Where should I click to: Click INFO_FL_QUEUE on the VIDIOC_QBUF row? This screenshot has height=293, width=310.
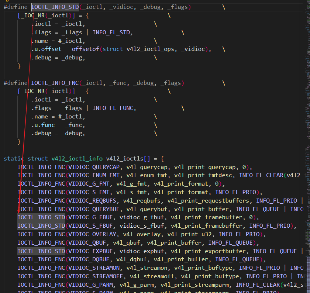230,243
